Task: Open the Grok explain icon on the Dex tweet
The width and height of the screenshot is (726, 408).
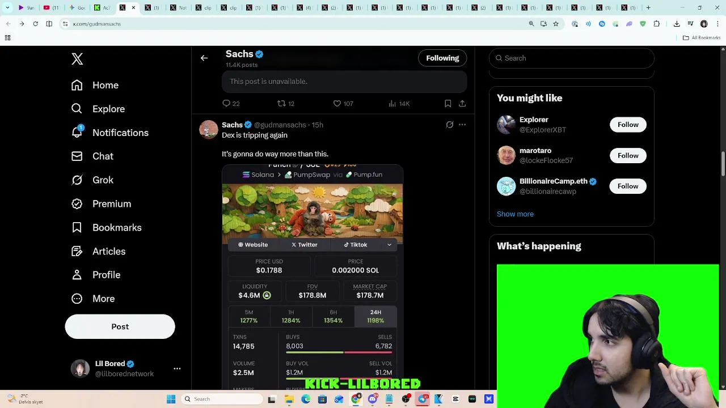Action: tap(450, 125)
